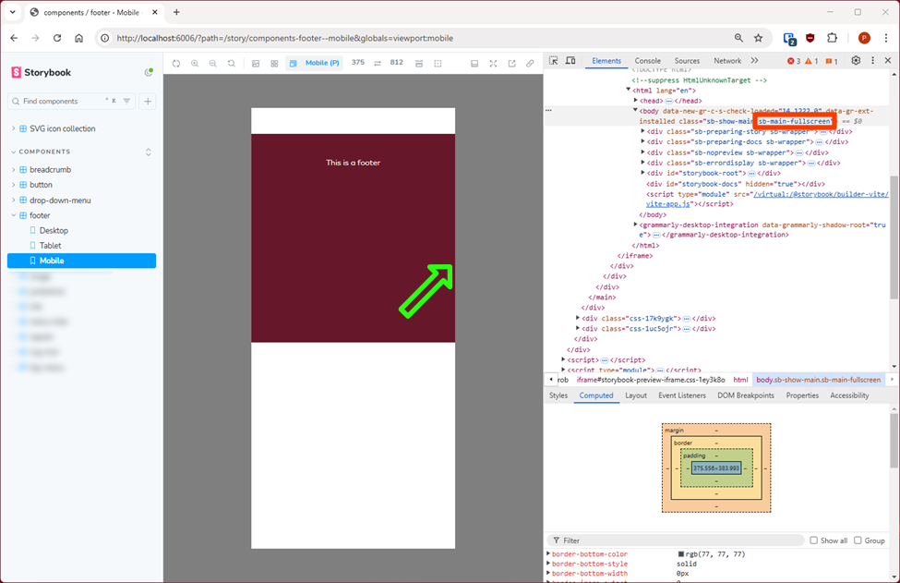Click the rgb(77, 77, 77) color swatch

point(680,554)
